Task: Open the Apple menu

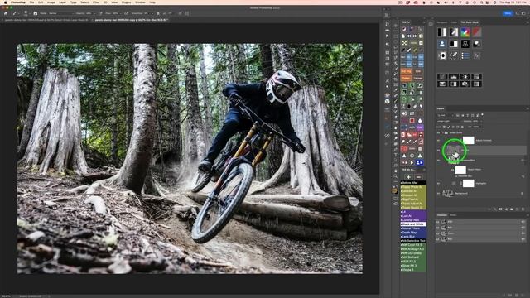Action: (6, 2)
